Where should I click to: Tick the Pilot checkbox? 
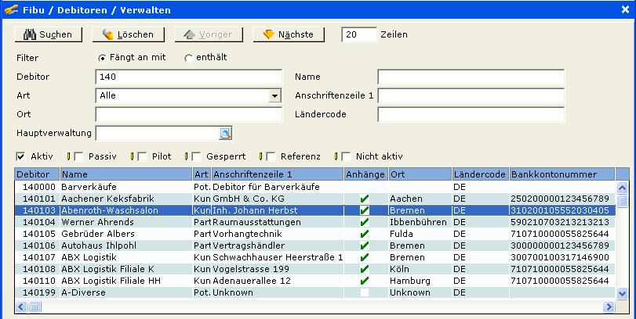pos(142,156)
